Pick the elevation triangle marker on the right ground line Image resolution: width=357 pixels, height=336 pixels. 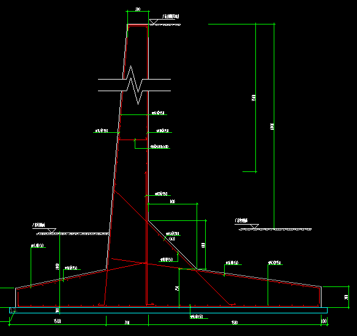(255, 226)
